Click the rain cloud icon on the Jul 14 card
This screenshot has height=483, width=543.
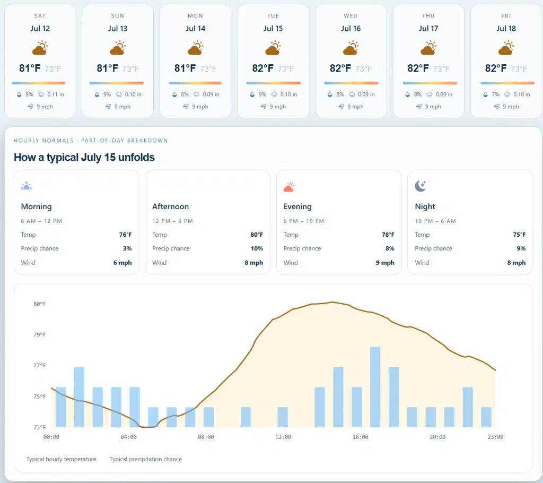196,94
